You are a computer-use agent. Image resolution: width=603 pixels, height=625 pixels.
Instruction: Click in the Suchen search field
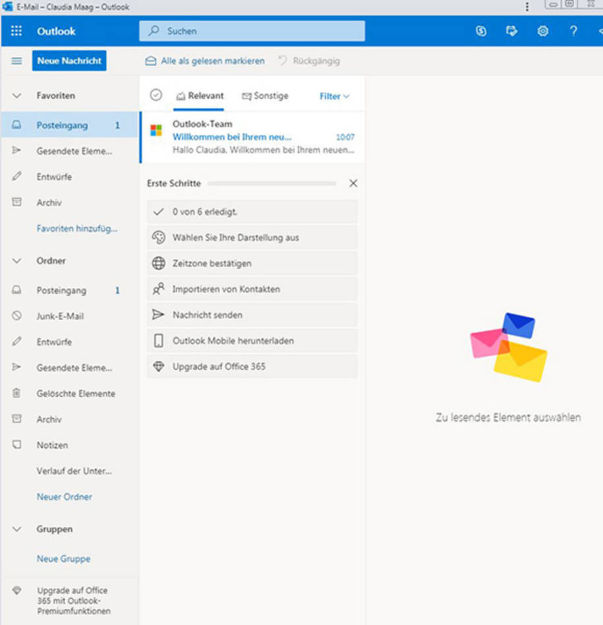point(252,31)
